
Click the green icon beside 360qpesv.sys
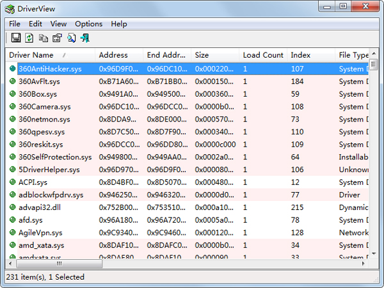[13, 131]
